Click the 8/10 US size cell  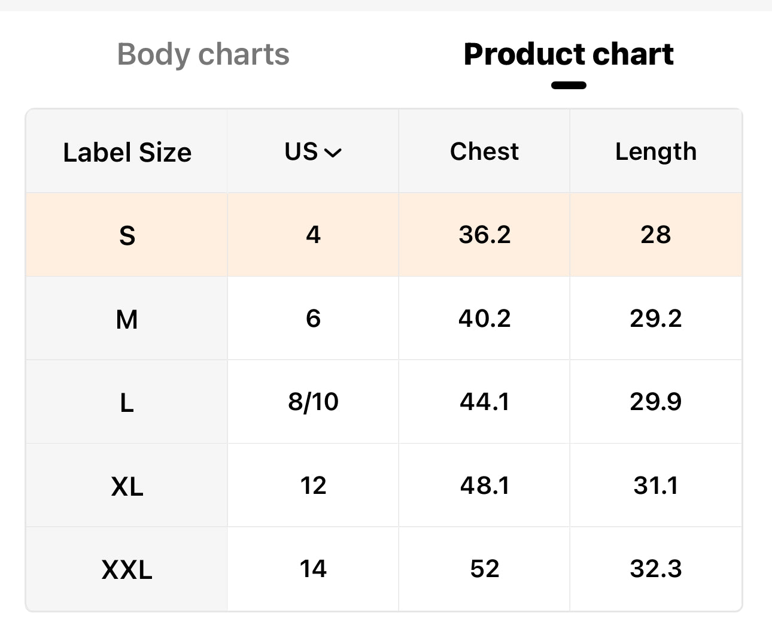tap(313, 402)
